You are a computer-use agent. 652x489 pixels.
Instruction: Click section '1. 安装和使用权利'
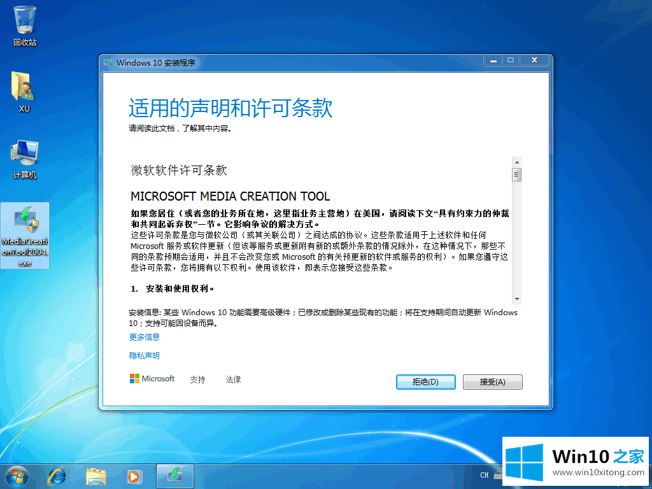(172, 288)
